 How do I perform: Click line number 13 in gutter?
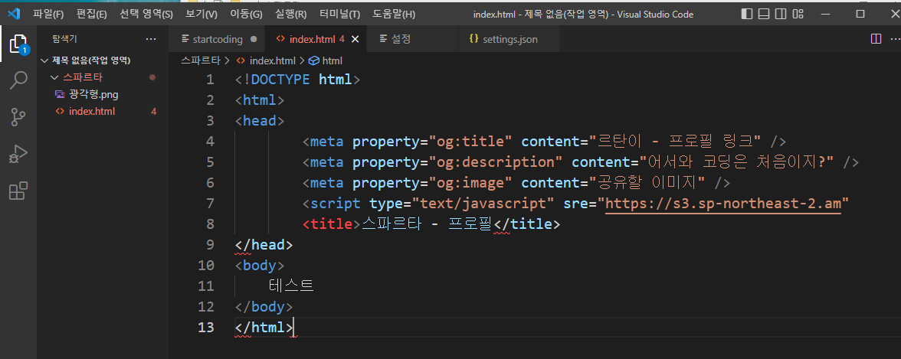tap(205, 328)
